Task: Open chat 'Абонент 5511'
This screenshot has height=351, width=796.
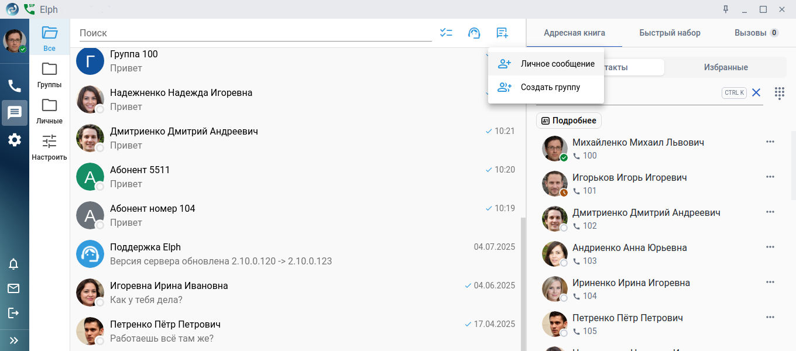Action: [x=296, y=177]
